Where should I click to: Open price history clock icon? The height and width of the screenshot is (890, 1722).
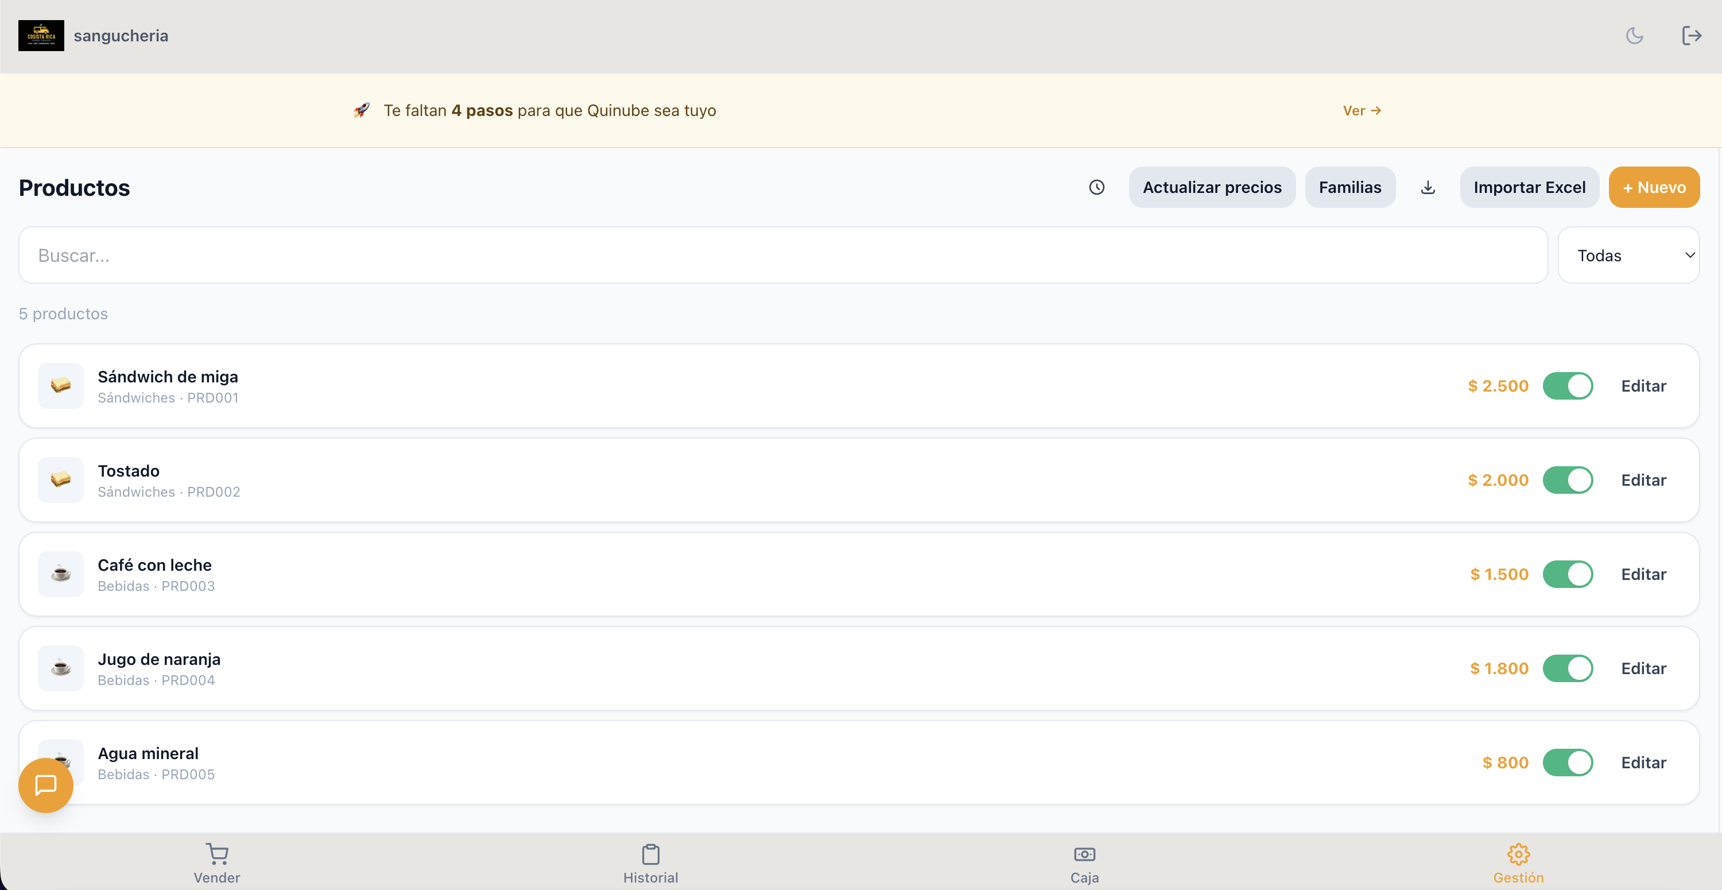1096,187
